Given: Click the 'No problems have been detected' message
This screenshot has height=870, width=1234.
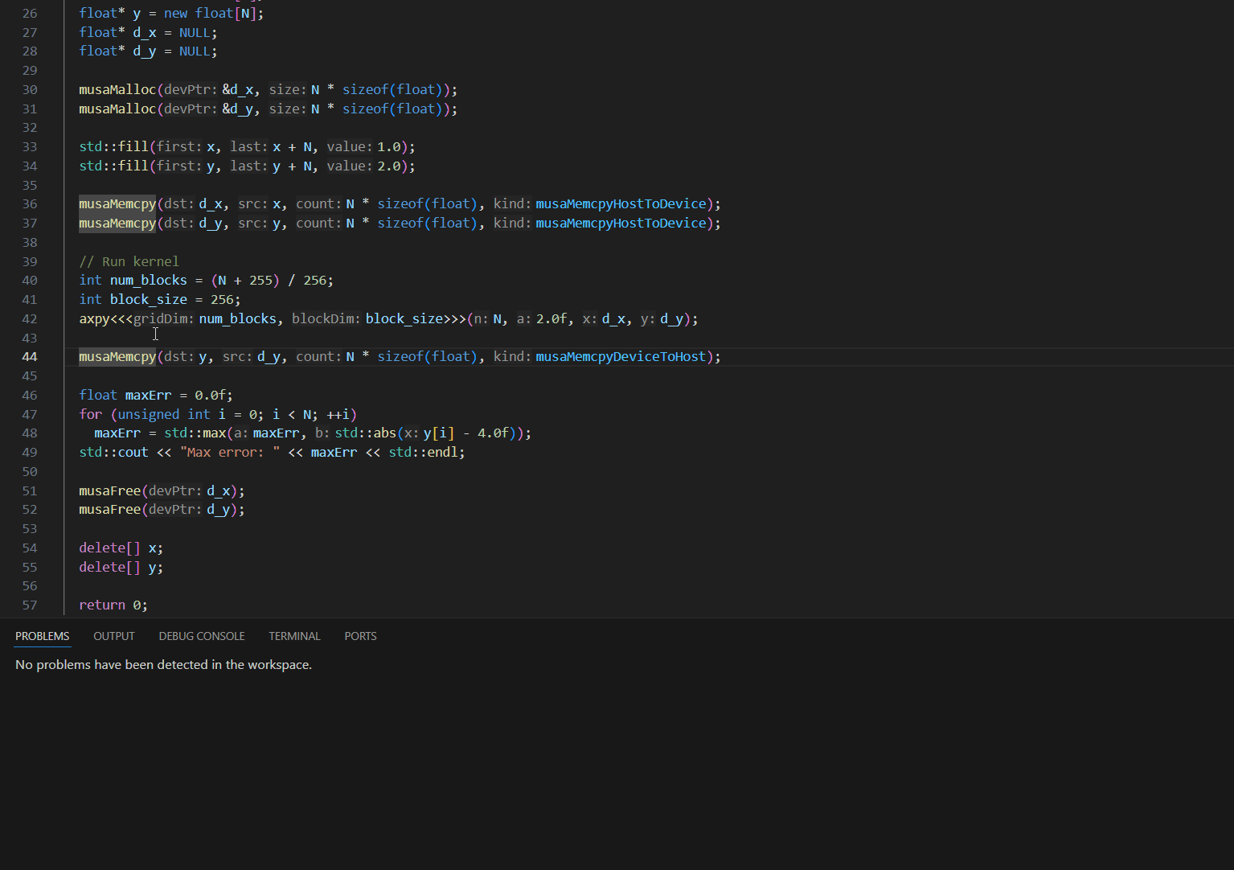Looking at the screenshot, I should (163, 665).
